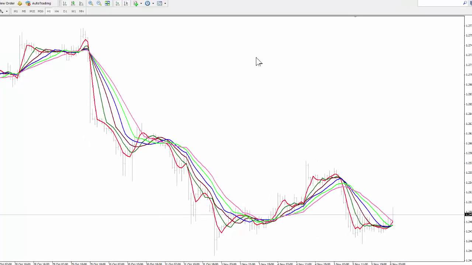Click the Zoom In magnifier icon
Image resolution: width=472 pixels, height=265 pixels.
(x=91, y=3)
